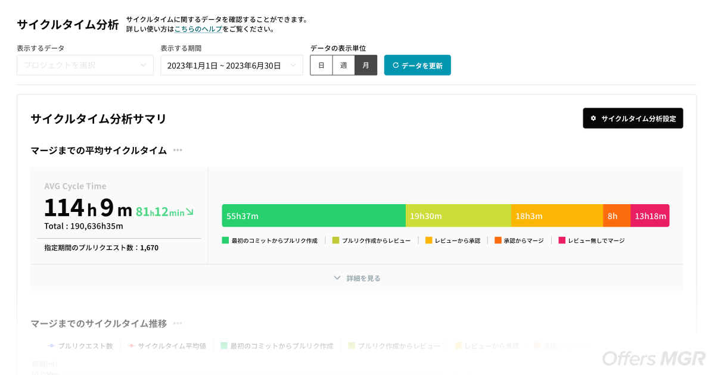Set data display unit to 日 (day)
The width and height of the screenshot is (715, 375).
coord(321,65)
